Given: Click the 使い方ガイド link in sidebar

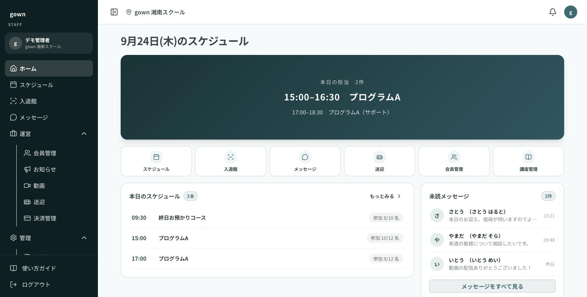Looking at the screenshot, I should [x=49, y=268].
